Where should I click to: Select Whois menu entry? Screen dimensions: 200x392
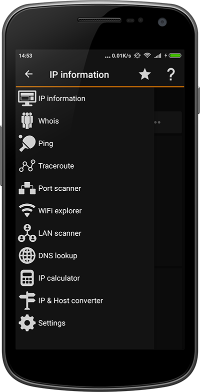(x=85, y=121)
